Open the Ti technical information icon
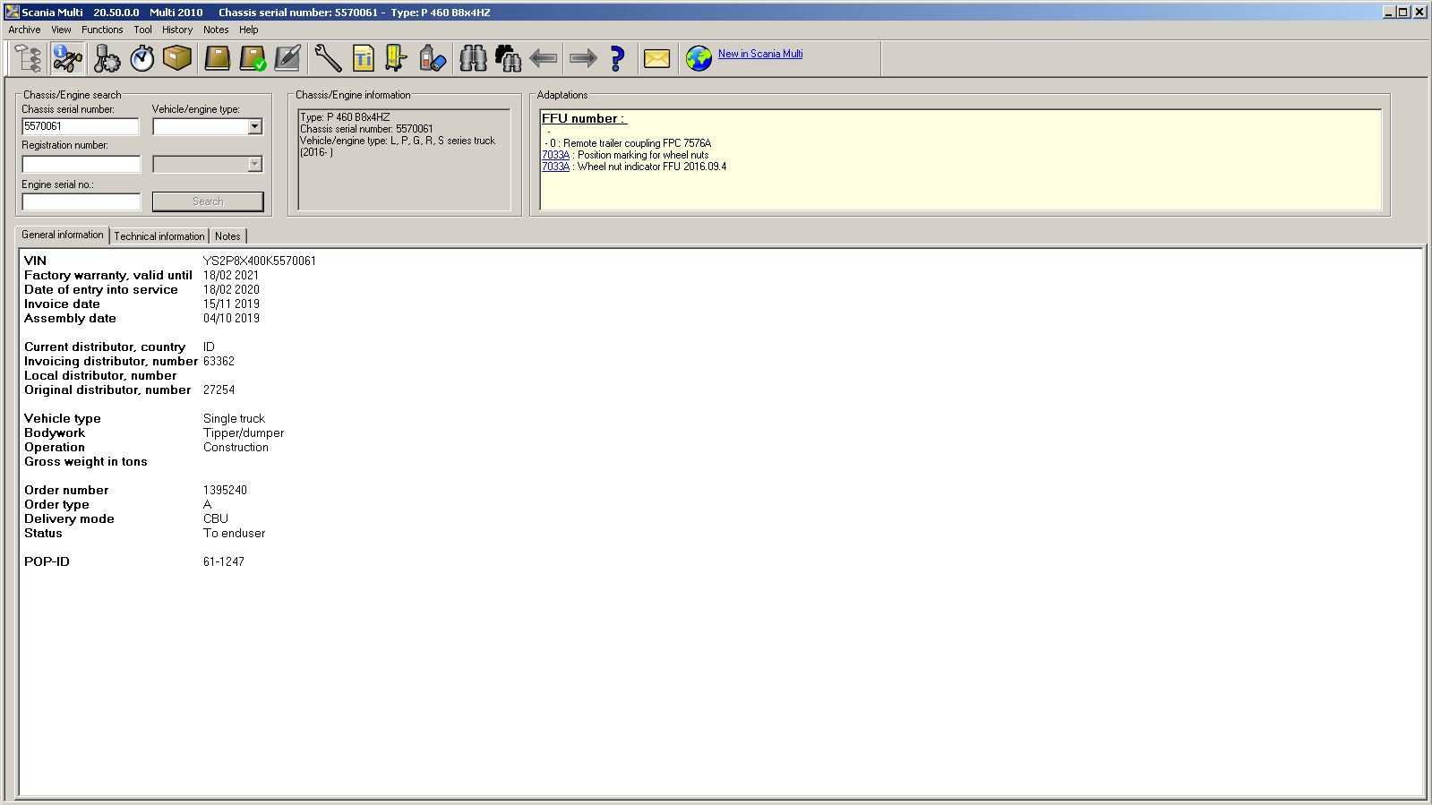The width and height of the screenshot is (1432, 805). tap(363, 59)
